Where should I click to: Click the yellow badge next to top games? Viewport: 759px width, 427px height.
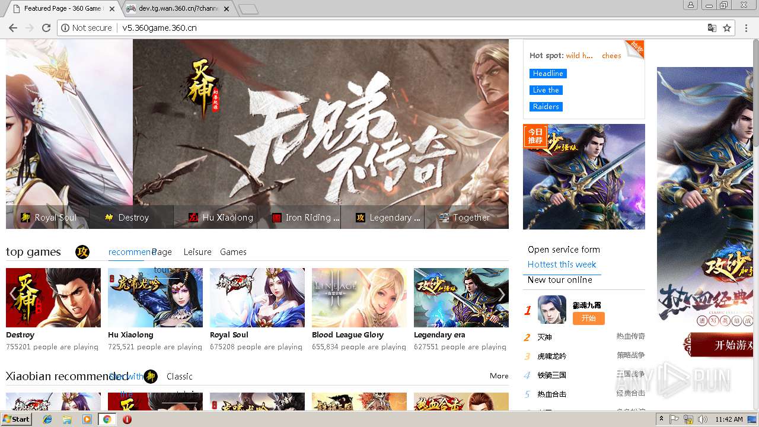click(x=82, y=252)
